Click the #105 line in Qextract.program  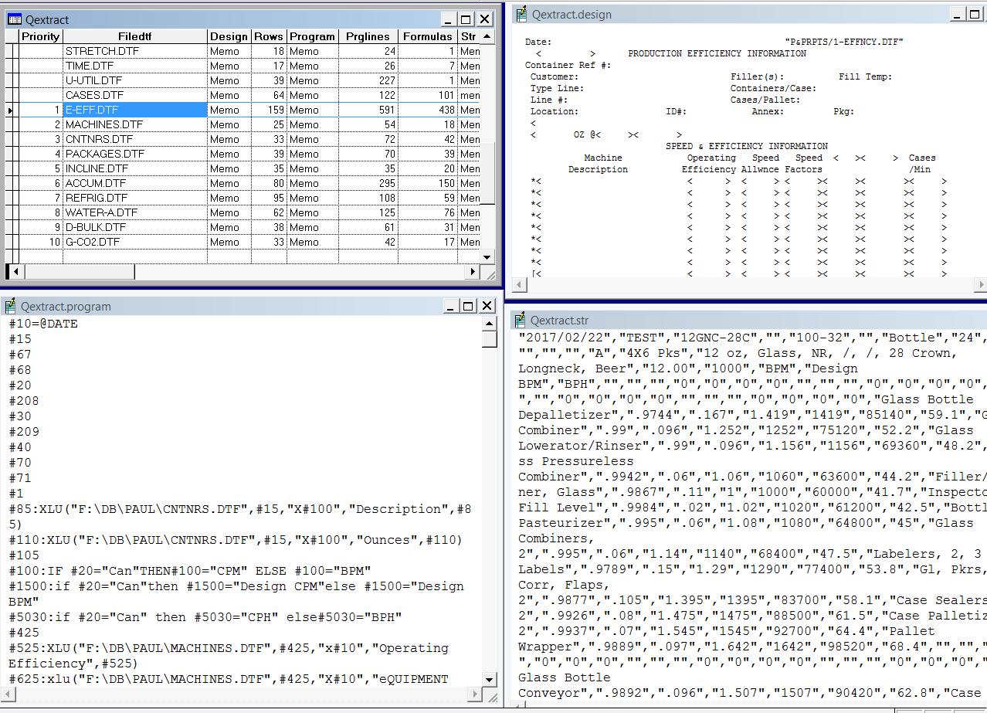[24, 555]
